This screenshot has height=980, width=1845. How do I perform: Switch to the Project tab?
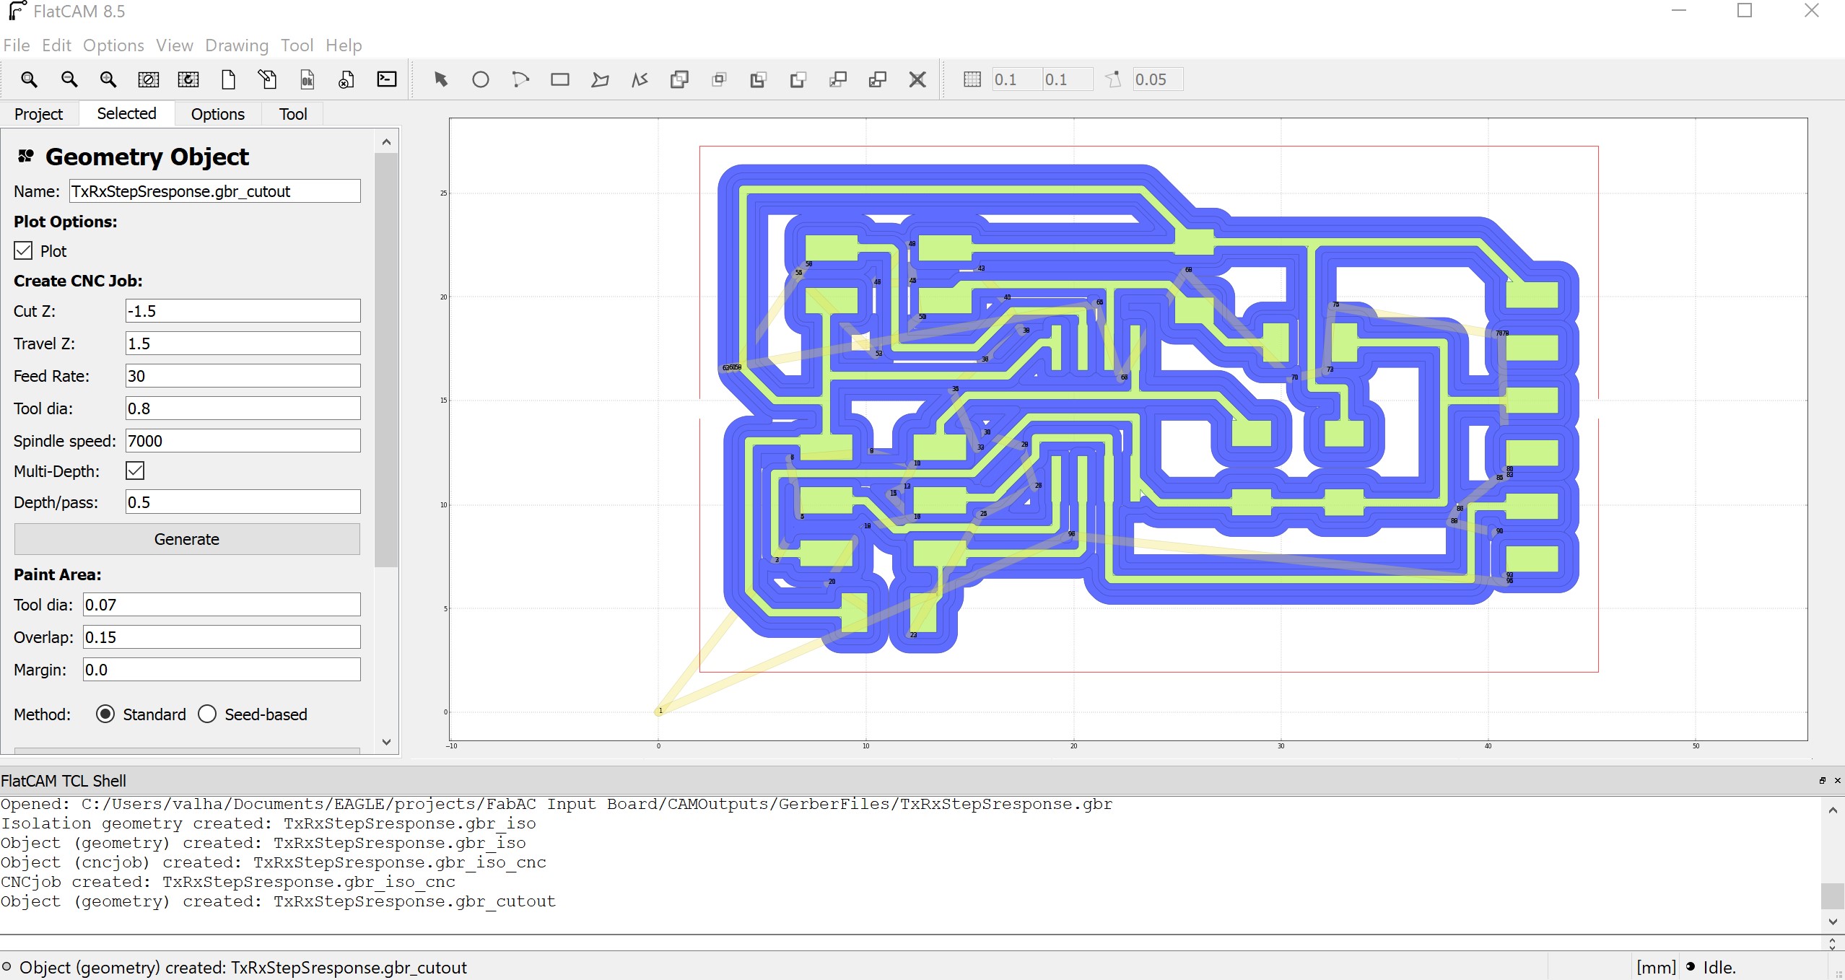[38, 114]
